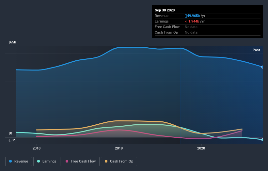Toggle the Cash From Op legend series

119,162
